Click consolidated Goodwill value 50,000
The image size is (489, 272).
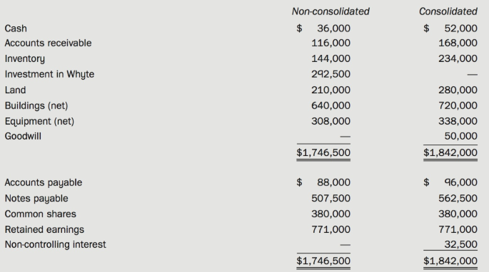pos(460,136)
